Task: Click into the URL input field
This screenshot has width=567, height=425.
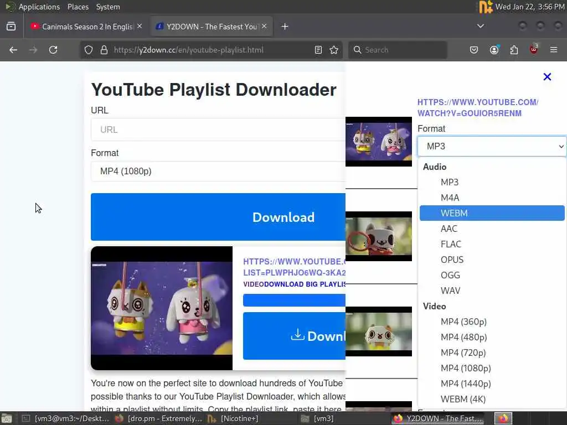Action: click(x=218, y=129)
